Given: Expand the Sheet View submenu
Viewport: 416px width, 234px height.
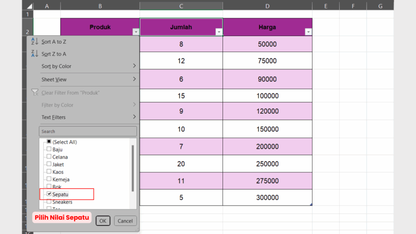Looking at the screenshot, I should pos(134,79).
